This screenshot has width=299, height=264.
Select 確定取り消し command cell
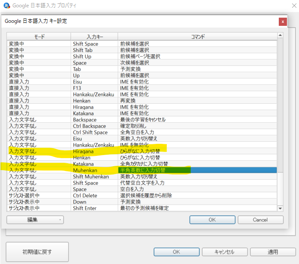click(x=197, y=126)
